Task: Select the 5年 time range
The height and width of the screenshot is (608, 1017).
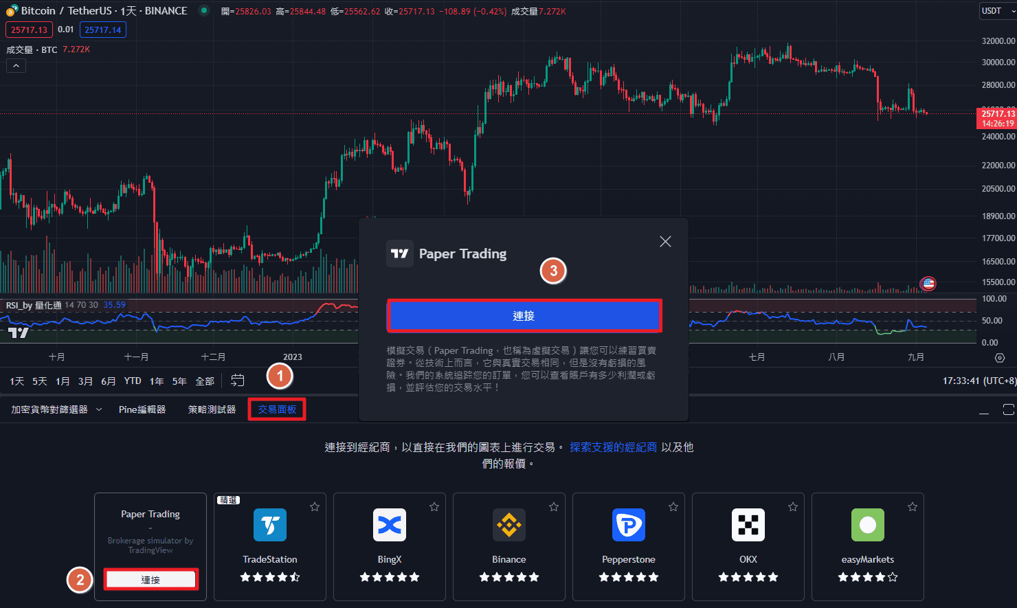Action: [x=179, y=381]
